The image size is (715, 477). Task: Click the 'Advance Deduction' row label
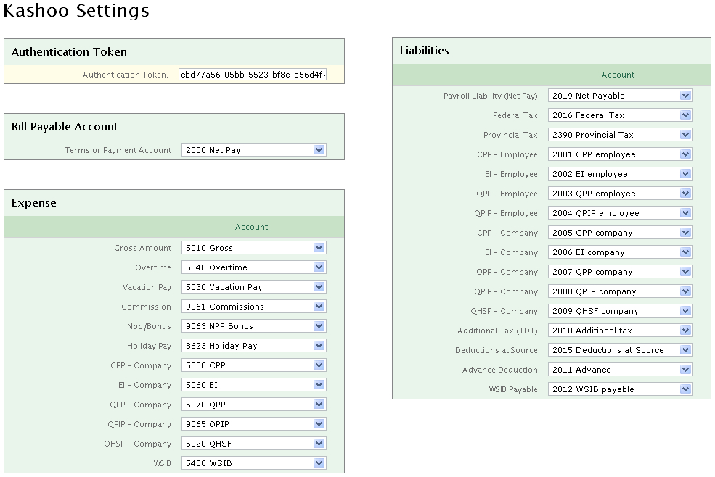pyautogui.click(x=500, y=370)
